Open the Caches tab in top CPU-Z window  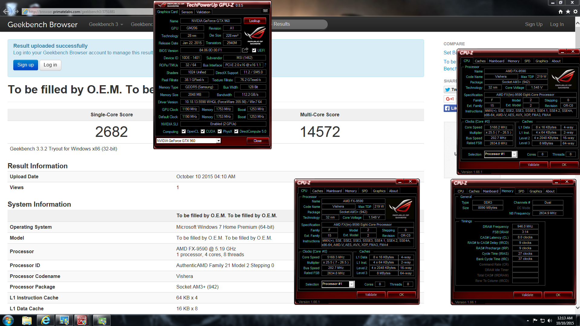480,61
